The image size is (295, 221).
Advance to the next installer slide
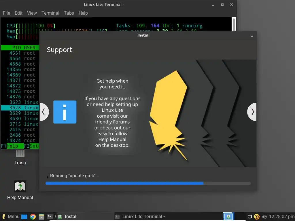click(x=252, y=112)
